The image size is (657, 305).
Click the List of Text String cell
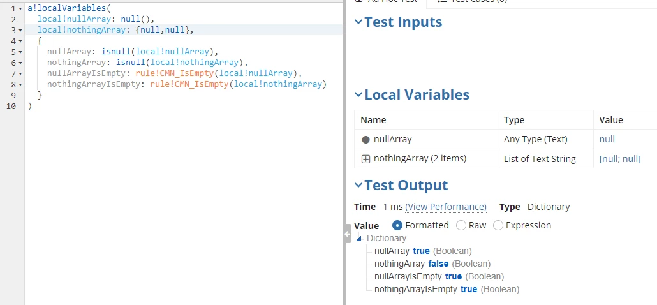pos(540,160)
